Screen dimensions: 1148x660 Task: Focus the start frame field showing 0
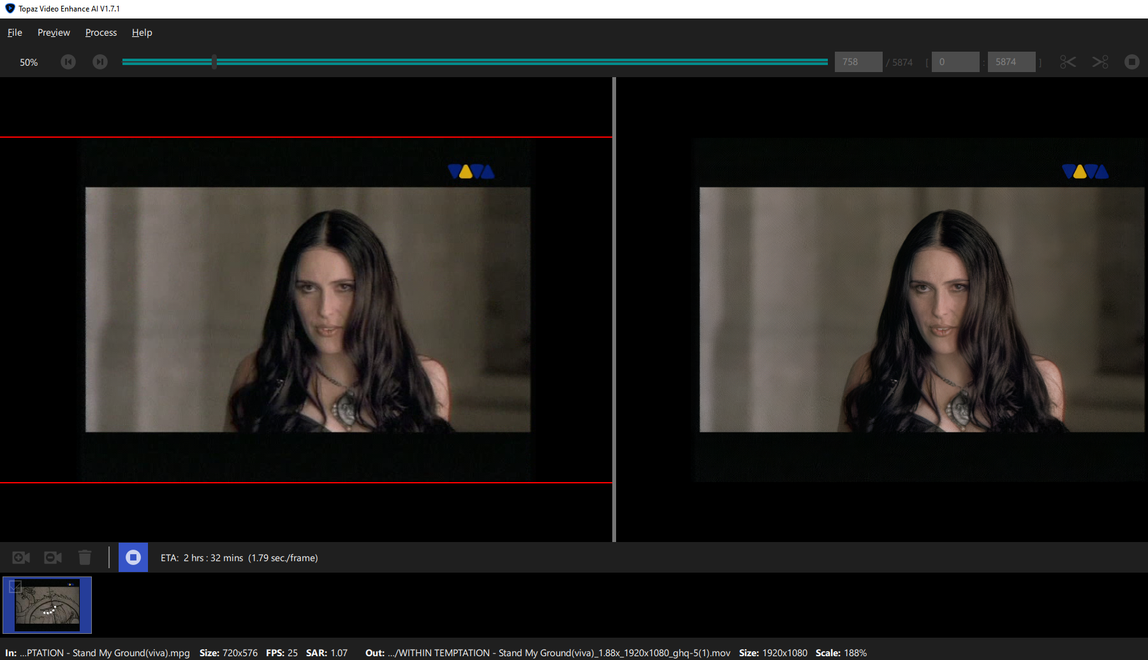[x=955, y=62]
